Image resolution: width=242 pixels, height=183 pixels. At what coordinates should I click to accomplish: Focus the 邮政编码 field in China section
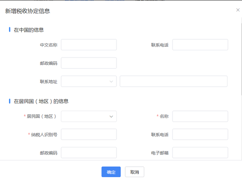pyautogui.click(x=89, y=63)
